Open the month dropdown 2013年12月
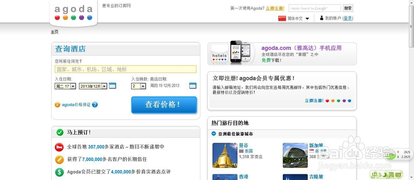Viewport: 414px width, 180px height. click(x=93, y=86)
